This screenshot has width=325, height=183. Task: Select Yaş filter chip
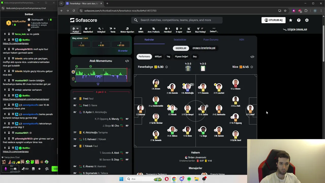(168, 56)
